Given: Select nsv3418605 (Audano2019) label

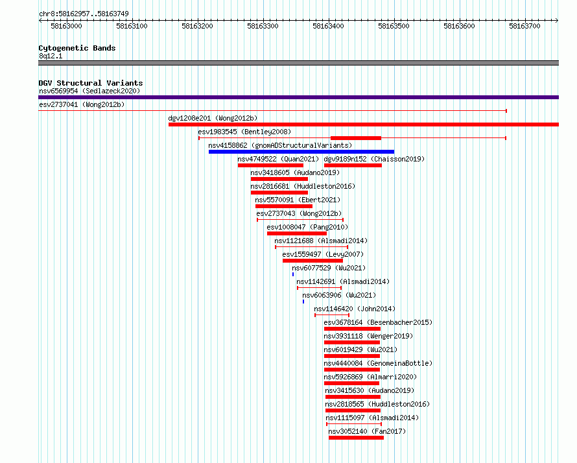Looking at the screenshot, I should [x=295, y=172].
